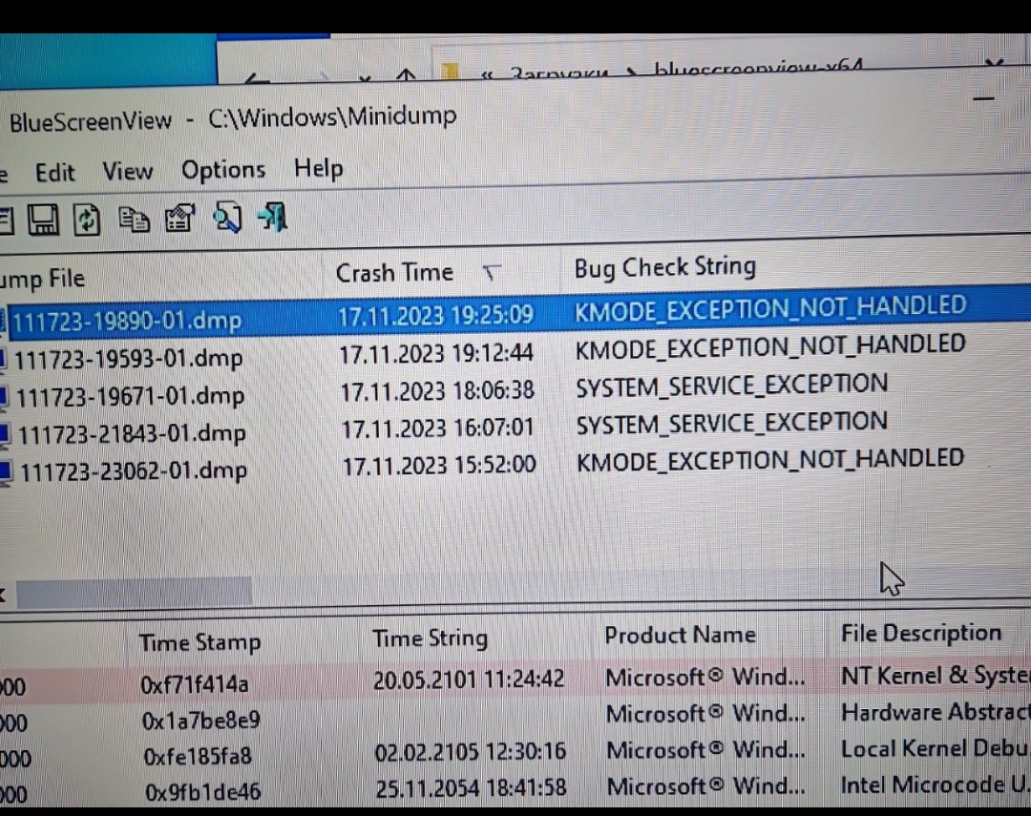
Task: Click the Find magnifier toolbar icon
Action: tap(226, 219)
